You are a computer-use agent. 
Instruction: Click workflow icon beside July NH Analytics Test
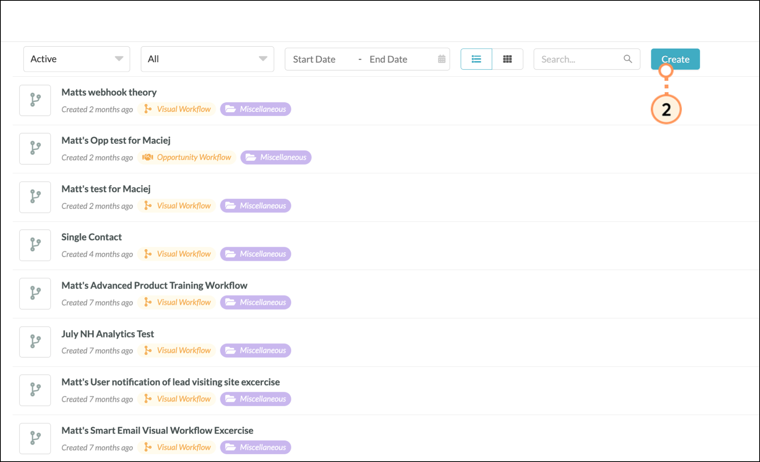pos(35,342)
